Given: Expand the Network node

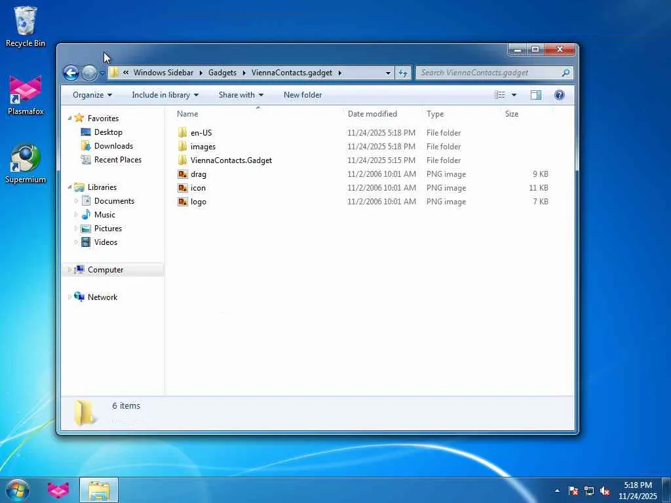Looking at the screenshot, I should coord(69,297).
